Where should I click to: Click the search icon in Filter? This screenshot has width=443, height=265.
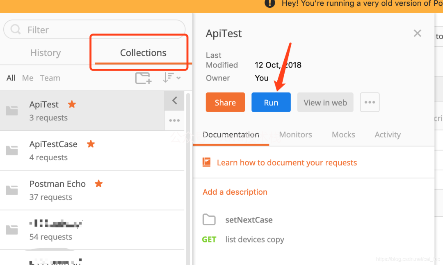tap(16, 29)
